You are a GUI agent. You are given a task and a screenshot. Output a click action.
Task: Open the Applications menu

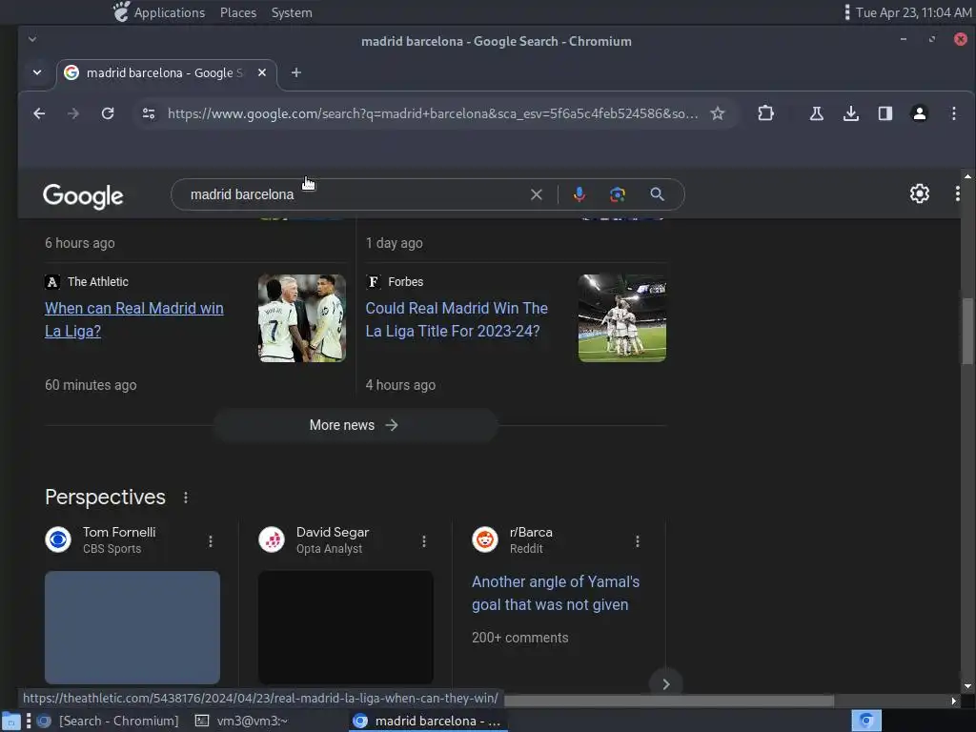pyautogui.click(x=170, y=12)
